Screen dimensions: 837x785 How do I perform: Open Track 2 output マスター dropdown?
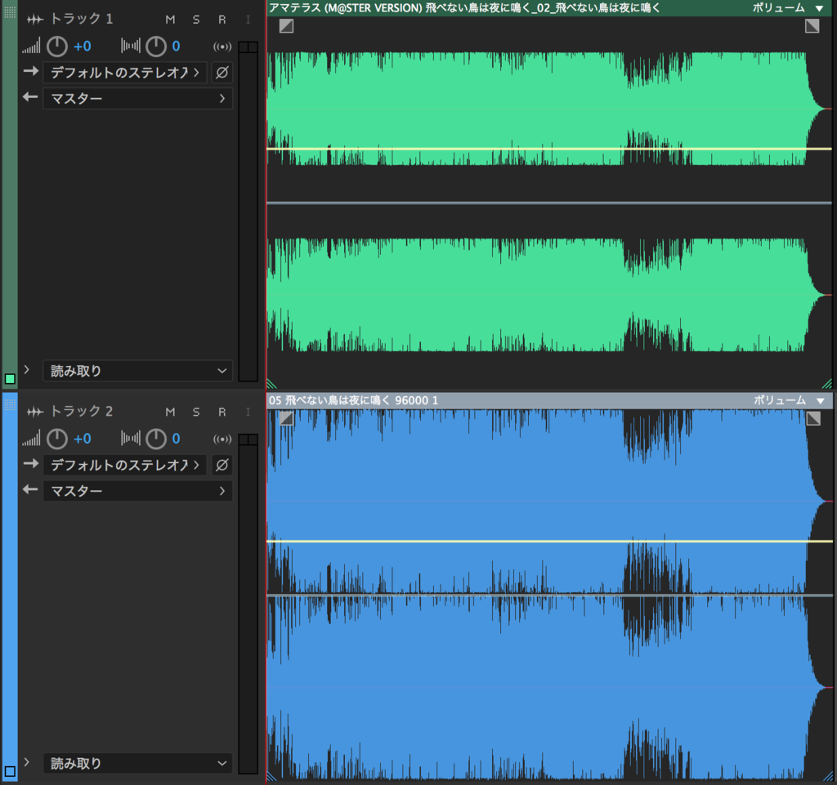pyautogui.click(x=137, y=491)
